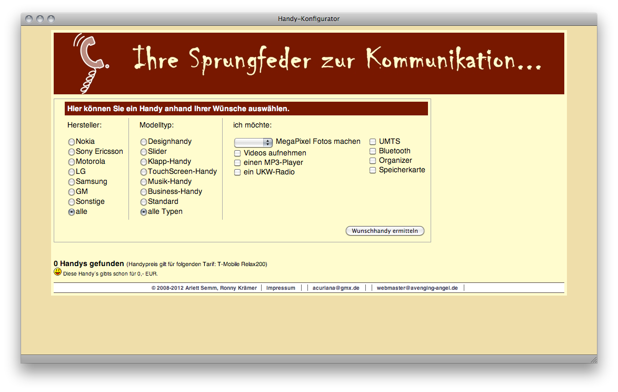Open the Impressum link
The height and width of the screenshot is (392, 618).
point(281,288)
